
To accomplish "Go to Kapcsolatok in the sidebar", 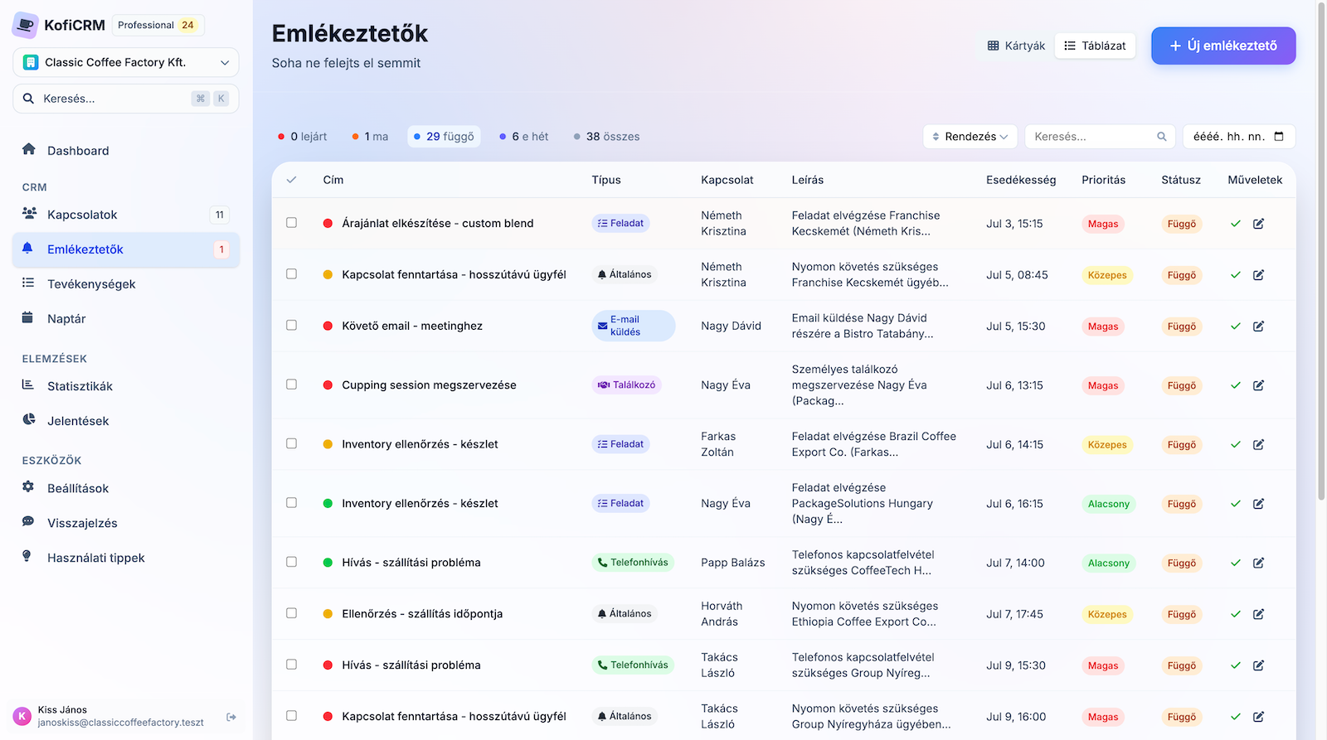I will pyautogui.click(x=126, y=215).
